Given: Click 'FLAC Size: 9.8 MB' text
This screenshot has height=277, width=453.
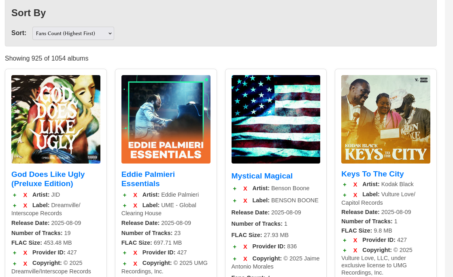Looking at the screenshot, I should point(367,231).
